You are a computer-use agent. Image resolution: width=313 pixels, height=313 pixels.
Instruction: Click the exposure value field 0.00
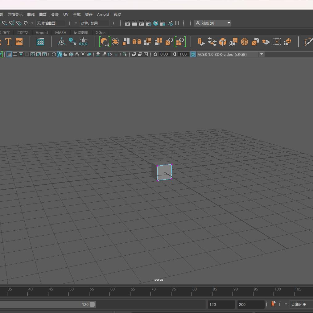[x=164, y=54]
